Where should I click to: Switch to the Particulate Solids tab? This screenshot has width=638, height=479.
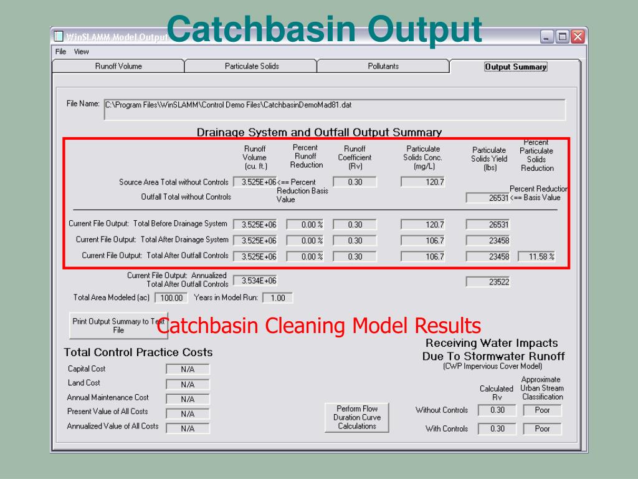(x=252, y=66)
